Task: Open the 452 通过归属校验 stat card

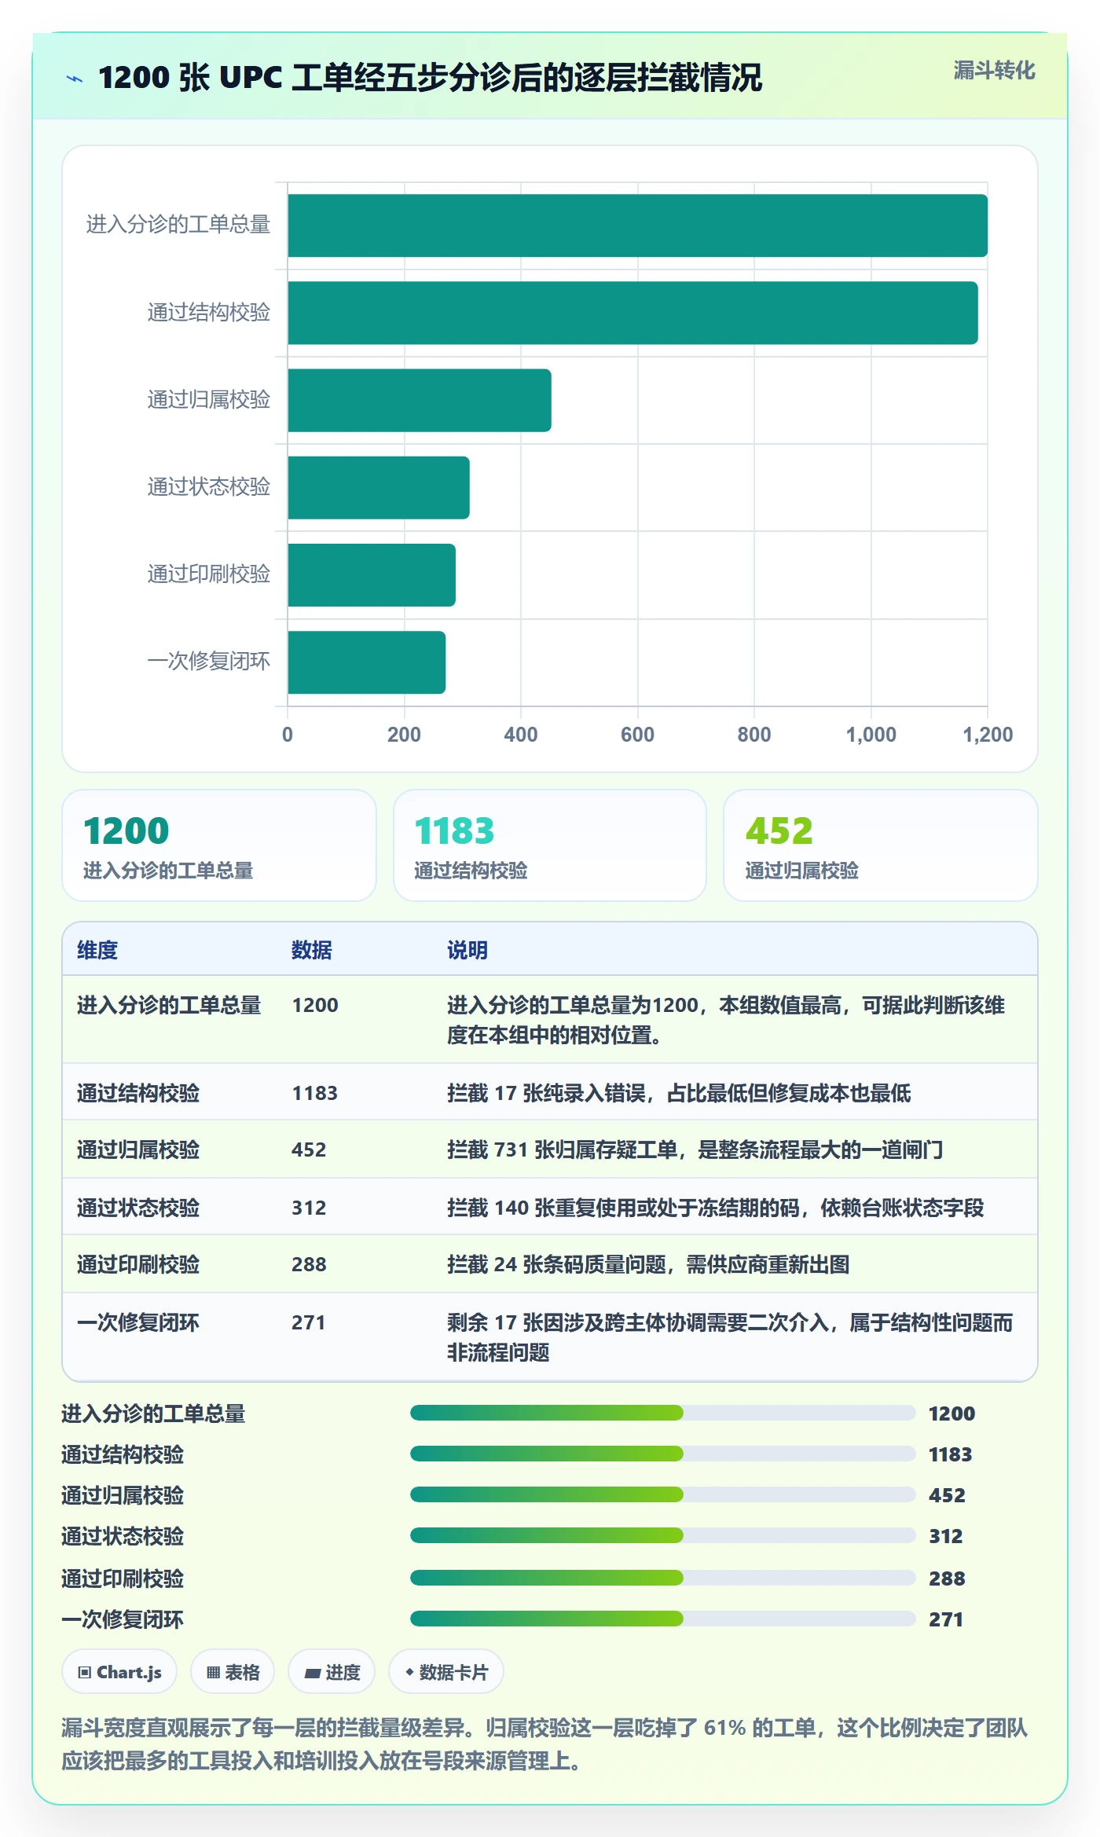Action: [x=881, y=845]
